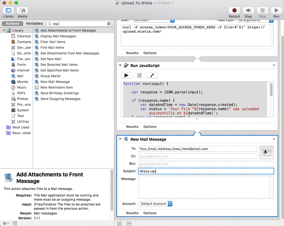Select the Get New Mail action
The height and width of the screenshot is (226, 284).
[73, 59]
